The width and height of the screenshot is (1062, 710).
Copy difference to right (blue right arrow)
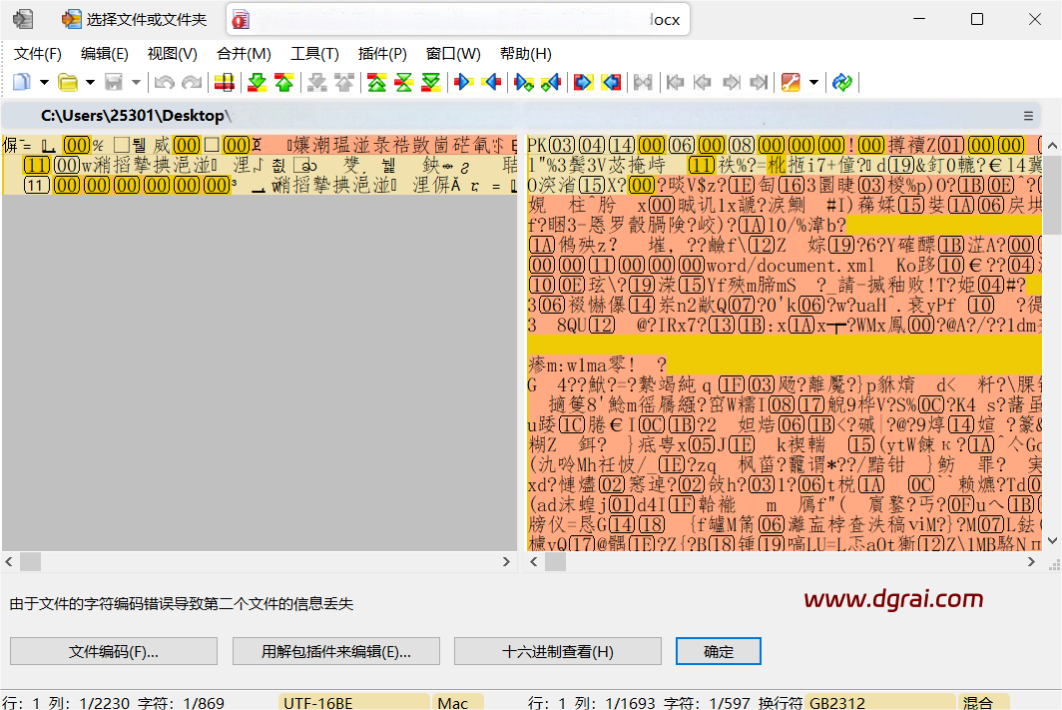pyautogui.click(x=463, y=82)
